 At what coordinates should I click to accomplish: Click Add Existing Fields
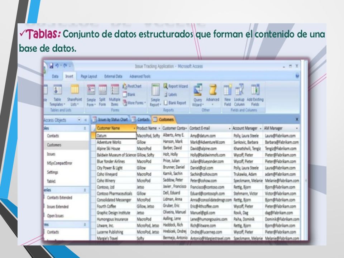point(255,95)
